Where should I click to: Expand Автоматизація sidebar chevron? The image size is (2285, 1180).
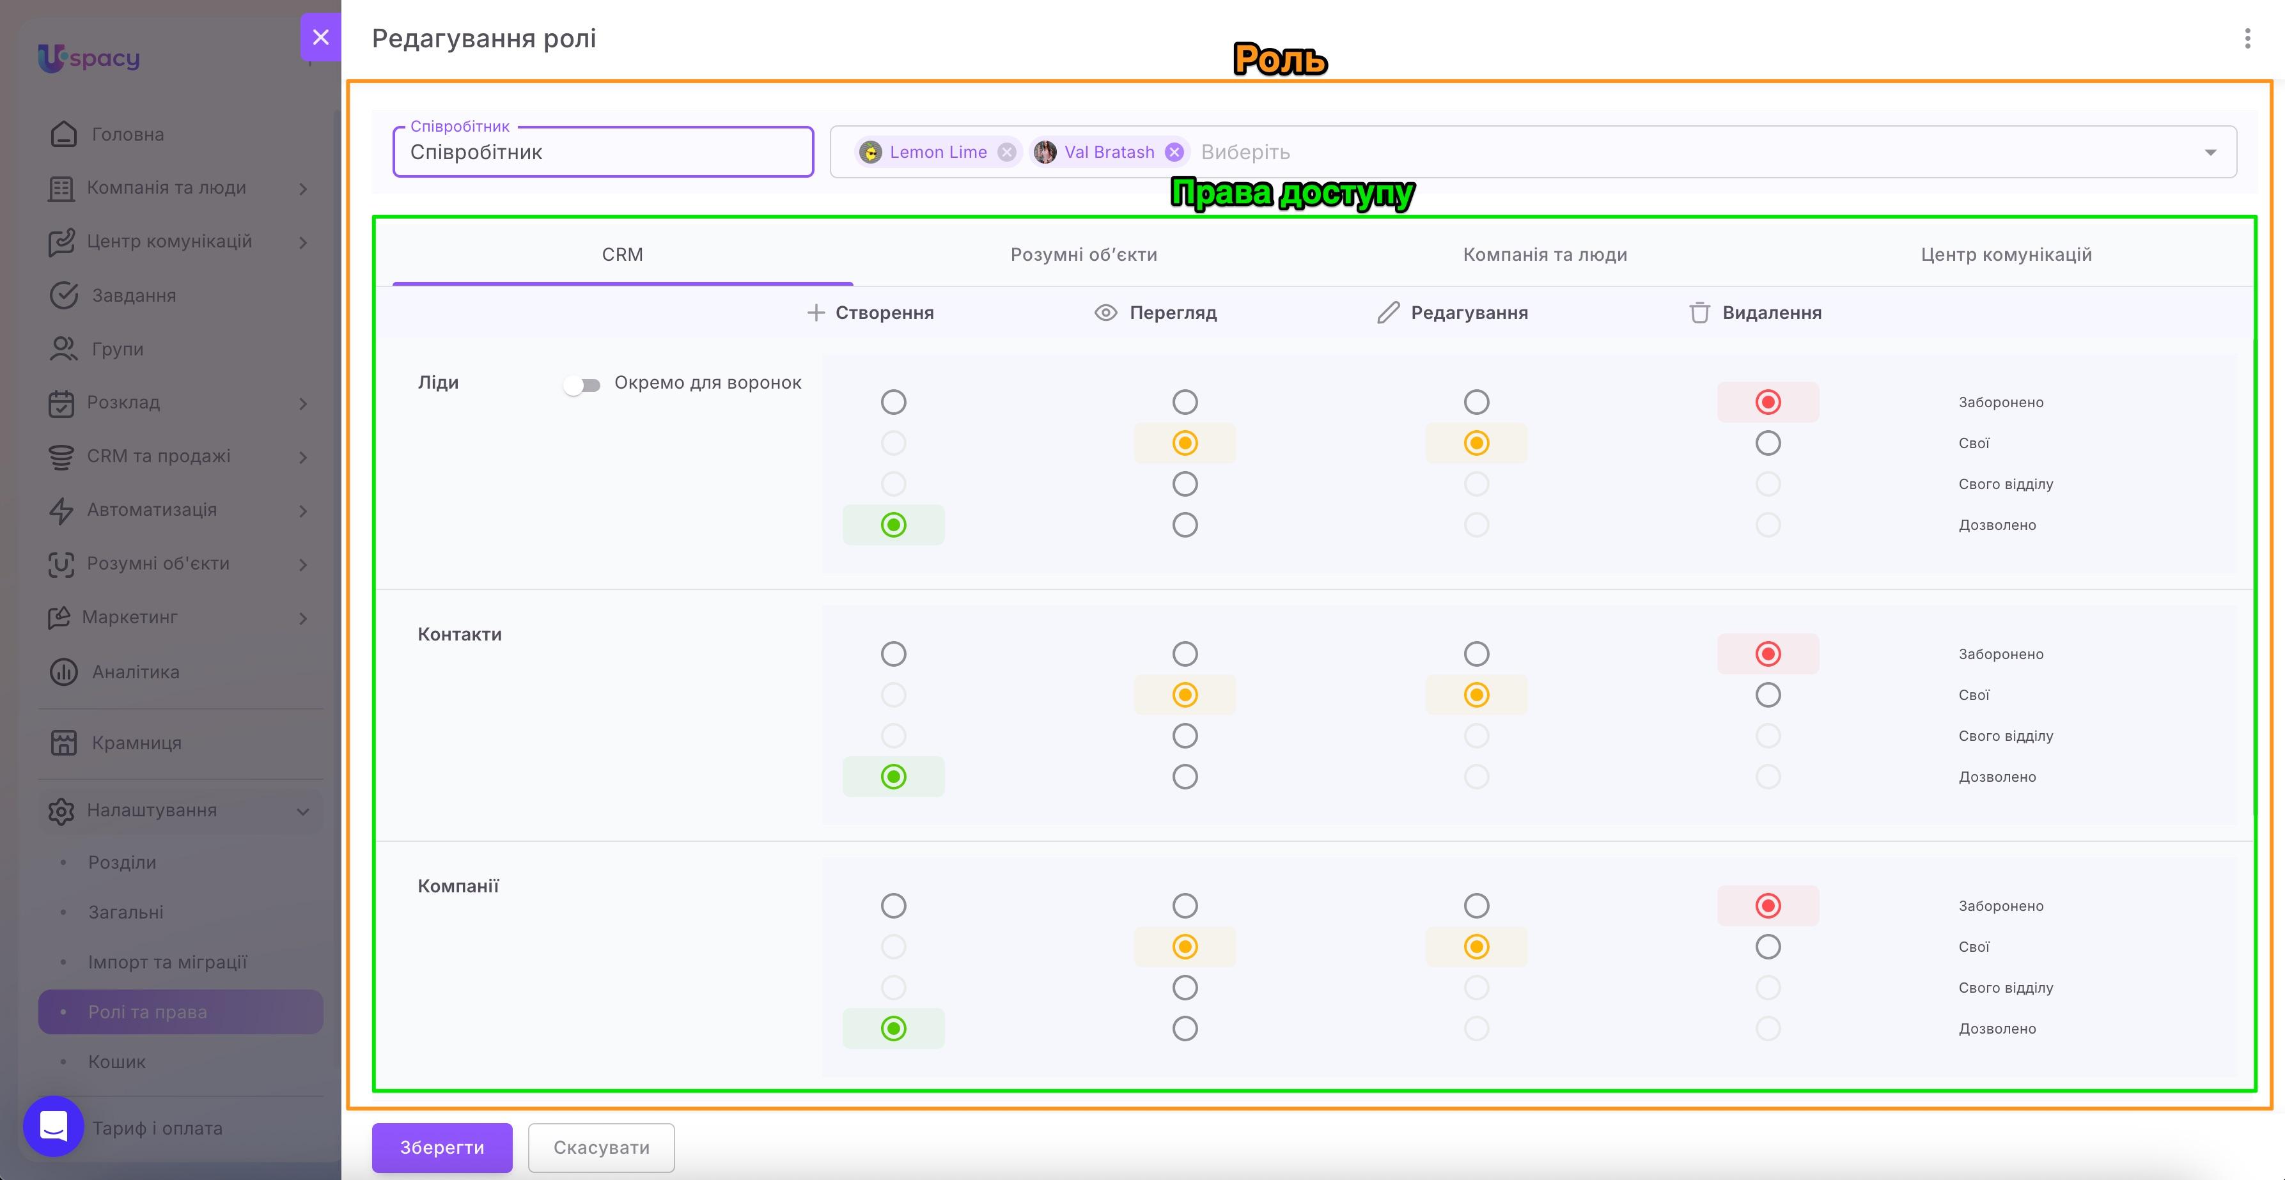tap(303, 511)
